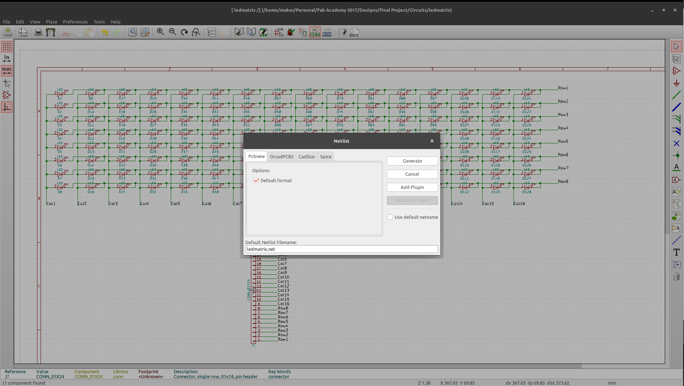Run CvPcb footprint association icon
Screen dimensions: 684x386
click(303, 32)
